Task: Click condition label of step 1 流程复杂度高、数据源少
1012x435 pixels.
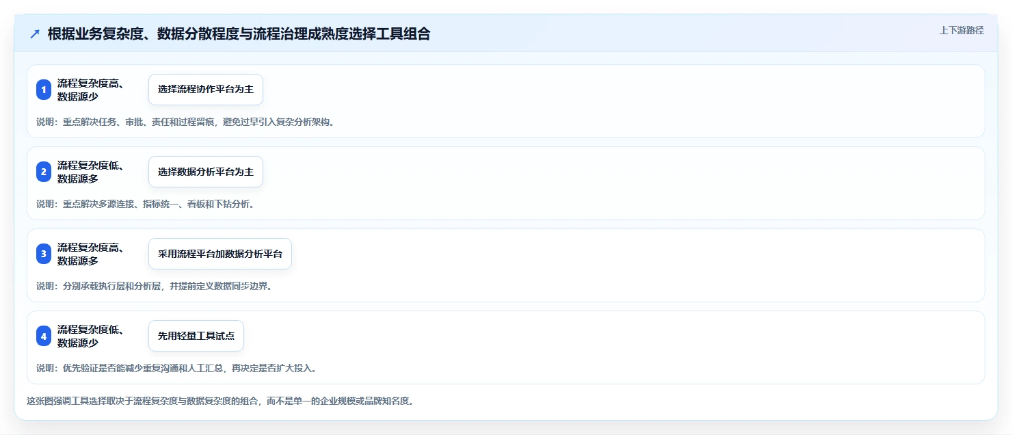Action: coord(91,90)
